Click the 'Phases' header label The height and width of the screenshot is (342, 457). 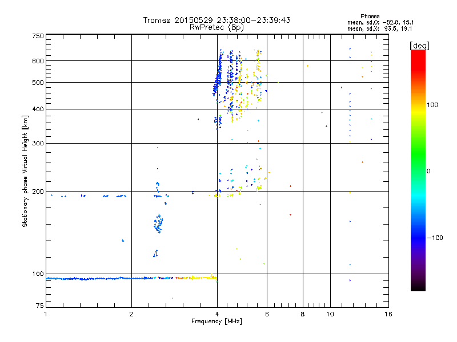click(370, 17)
